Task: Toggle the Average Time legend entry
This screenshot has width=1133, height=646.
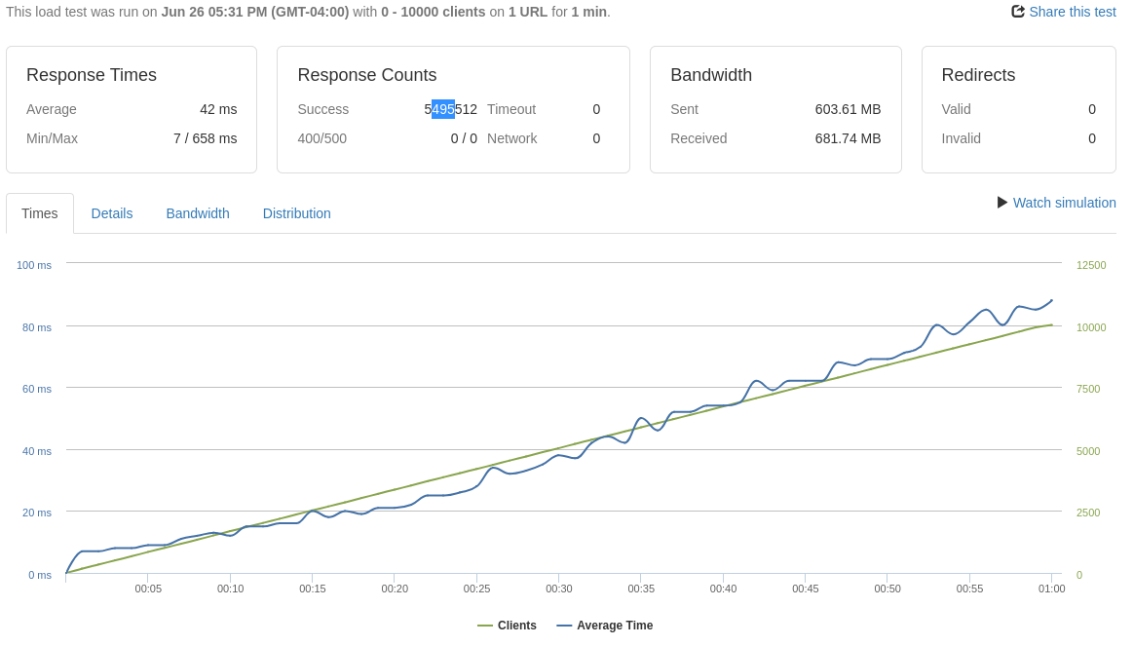Action: tap(614, 626)
